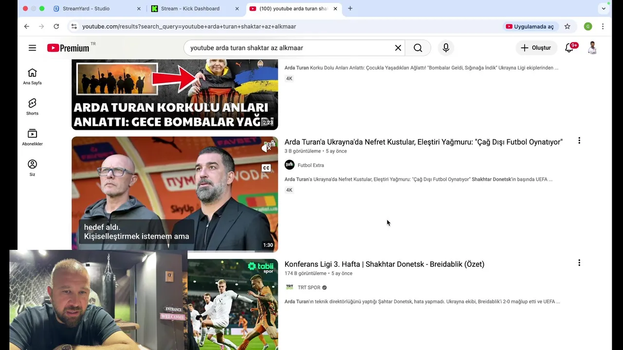Bookmark this page with the star

pos(568,26)
